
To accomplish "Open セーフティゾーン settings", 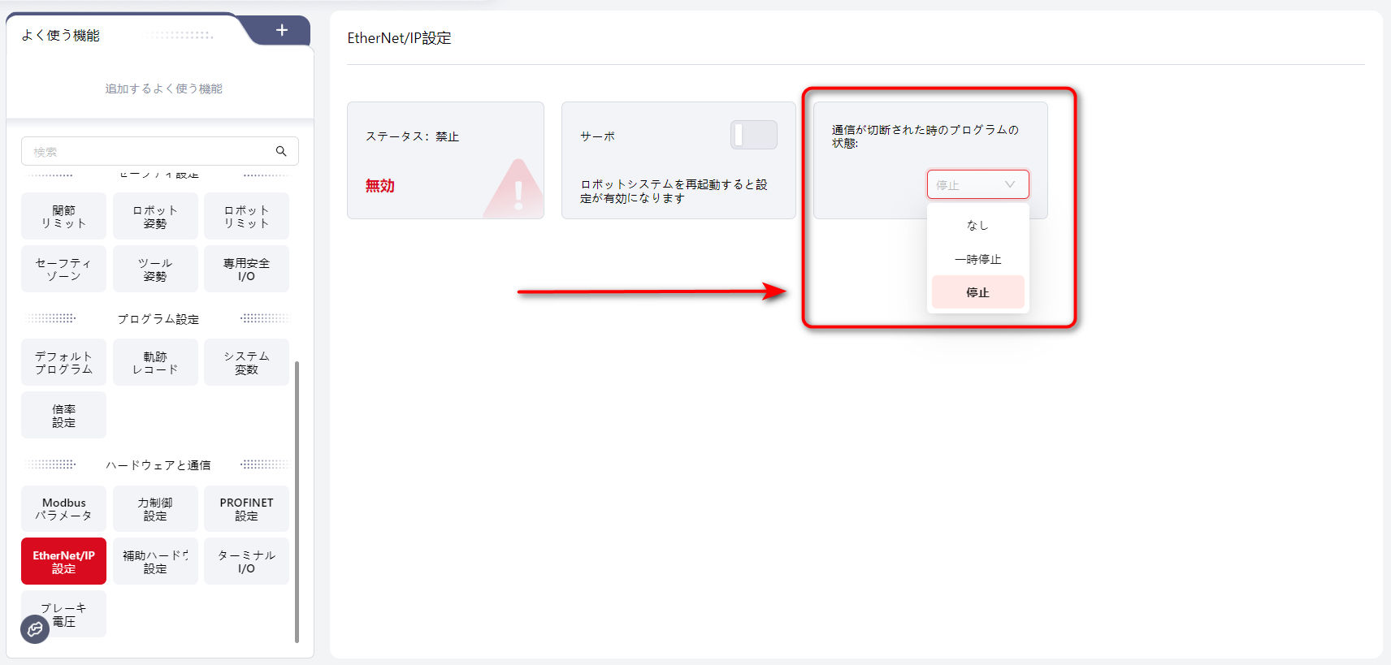I will 63,269.
